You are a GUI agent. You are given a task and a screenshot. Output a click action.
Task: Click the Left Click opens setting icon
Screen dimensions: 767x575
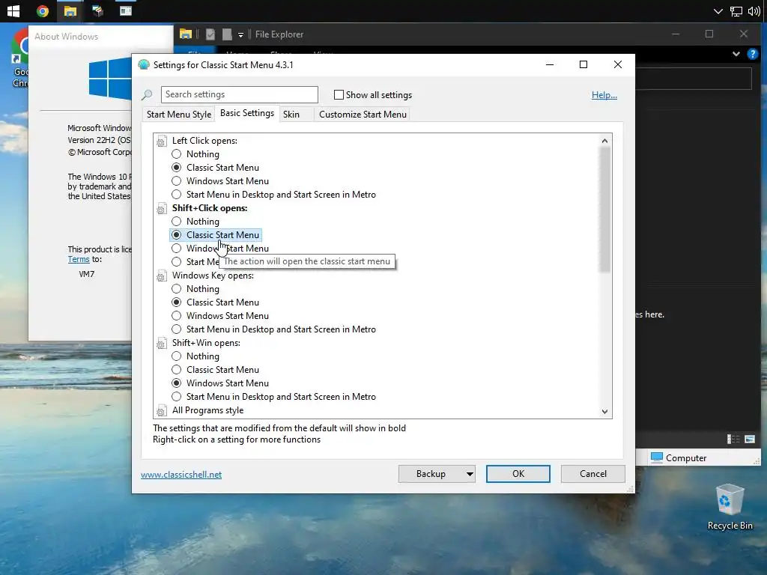[x=161, y=142]
